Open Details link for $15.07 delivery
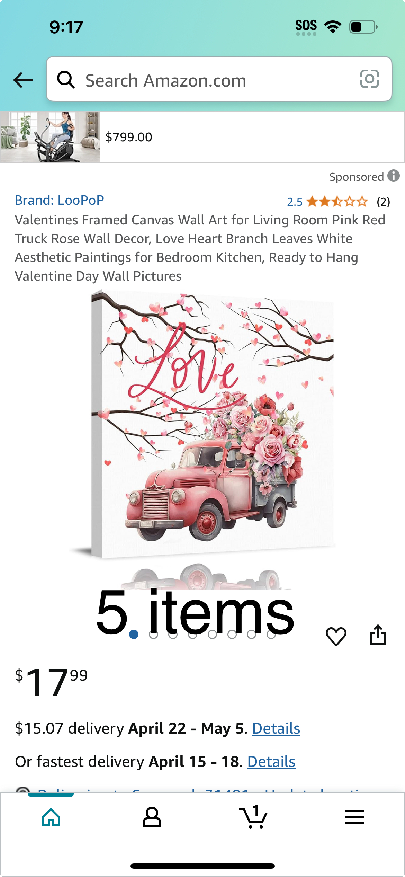 276,728
